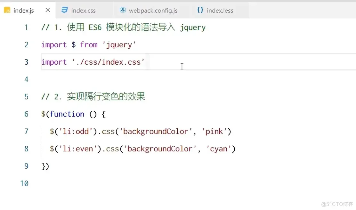The width and height of the screenshot is (356, 210).
Task: Click line number 7 in the gutter
Action: (26, 131)
